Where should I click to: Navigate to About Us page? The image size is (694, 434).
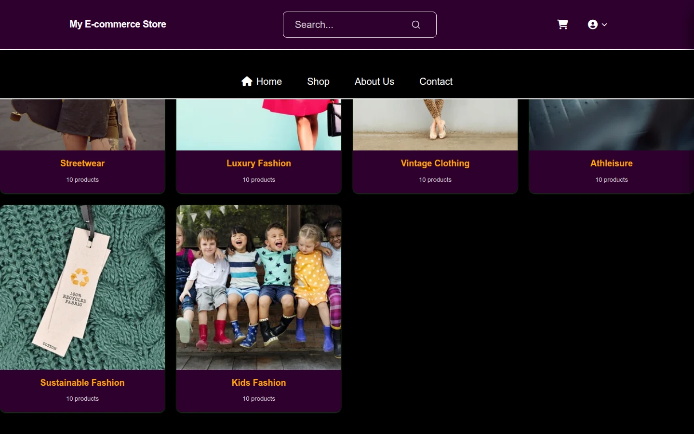pos(374,81)
